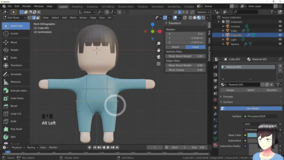
Task: Open the Vertex menu
Action: pos(83,18)
